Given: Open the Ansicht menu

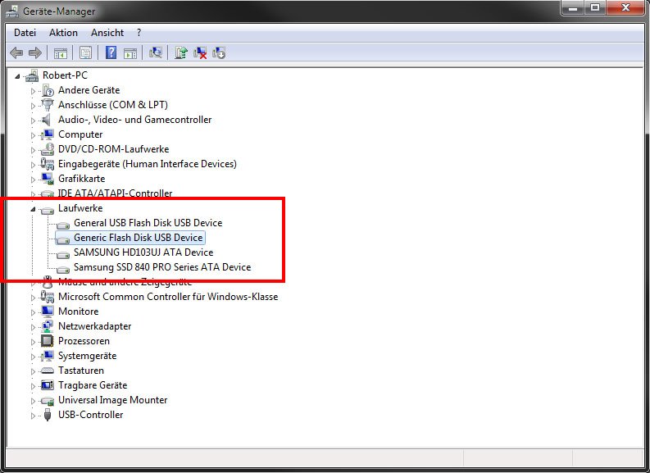Looking at the screenshot, I should tap(107, 33).
